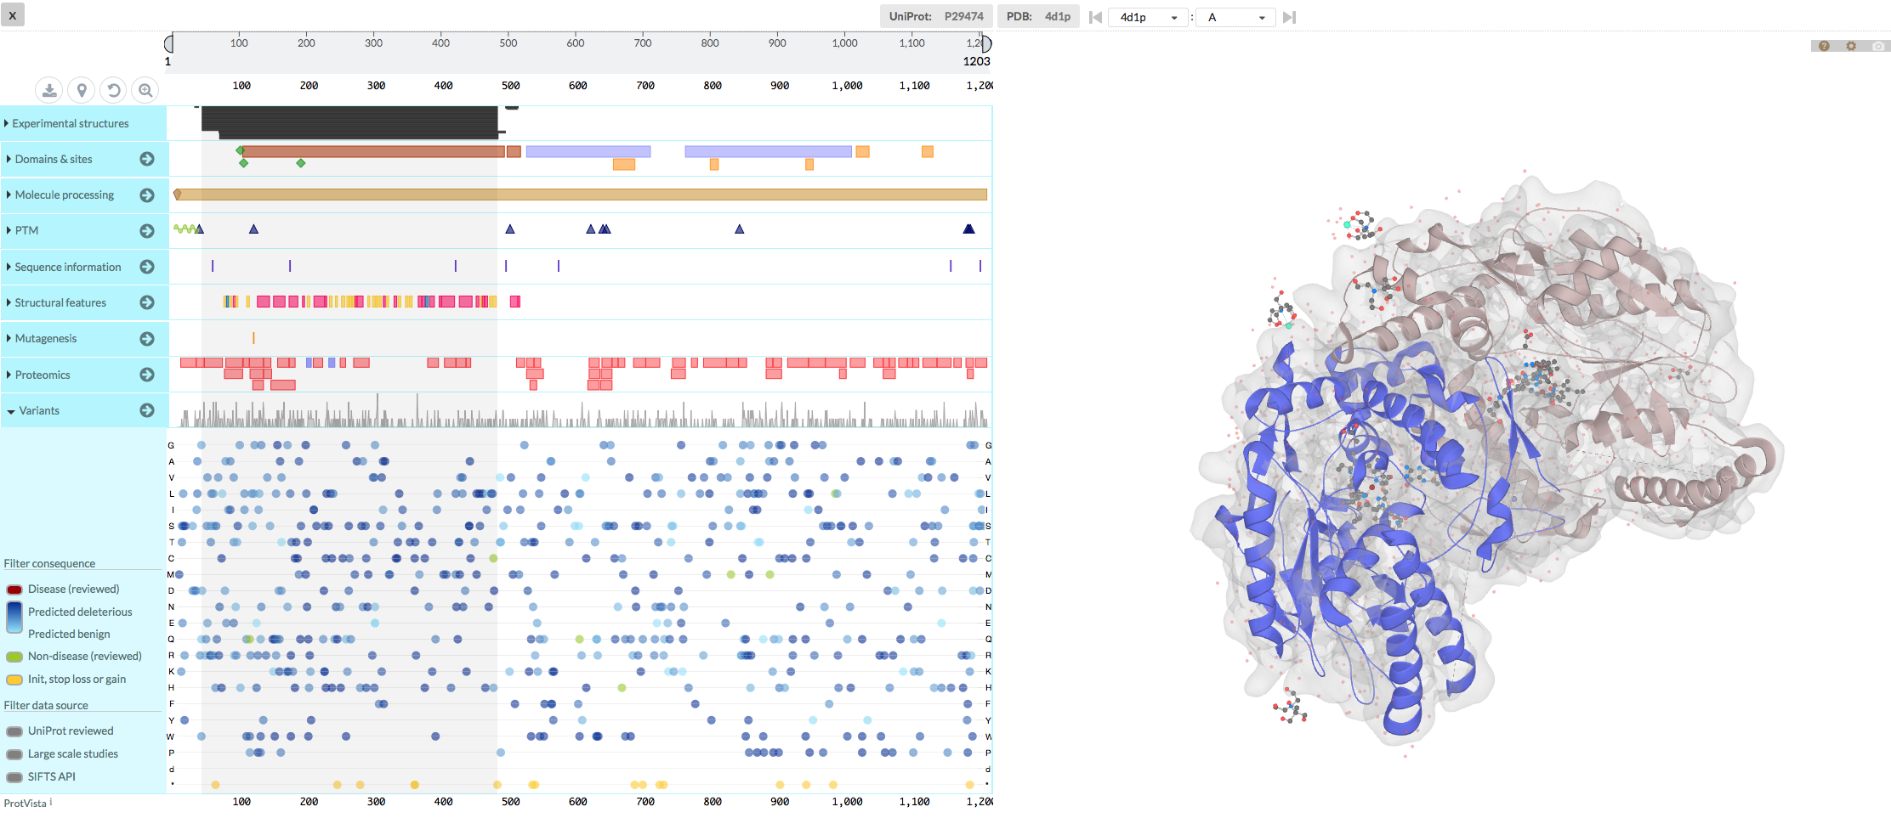1891x818 pixels.
Task: Toggle Disease (reviewed) consequence filter
Action: tap(14, 590)
